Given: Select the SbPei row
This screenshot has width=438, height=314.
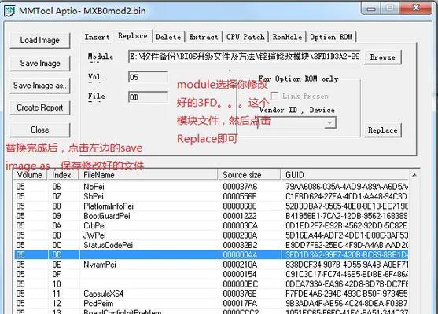Looking at the screenshot, I should click(x=211, y=196).
